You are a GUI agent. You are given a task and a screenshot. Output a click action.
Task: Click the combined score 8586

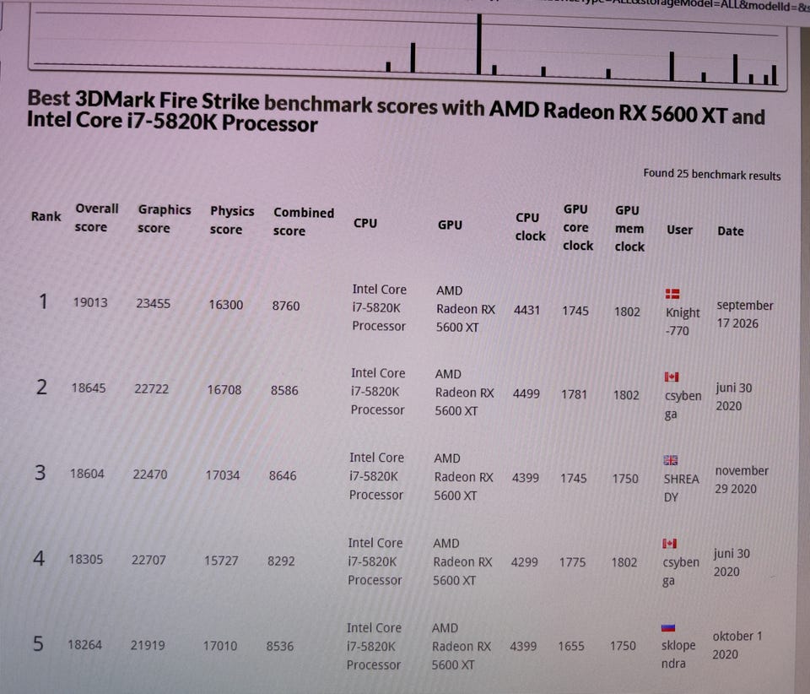284,390
